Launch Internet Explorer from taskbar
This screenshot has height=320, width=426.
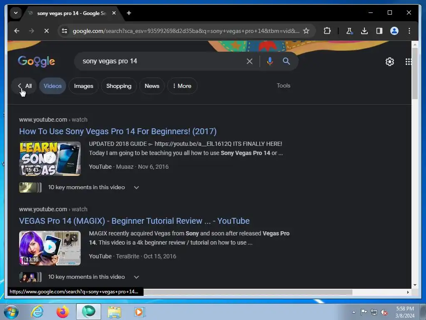37,312
